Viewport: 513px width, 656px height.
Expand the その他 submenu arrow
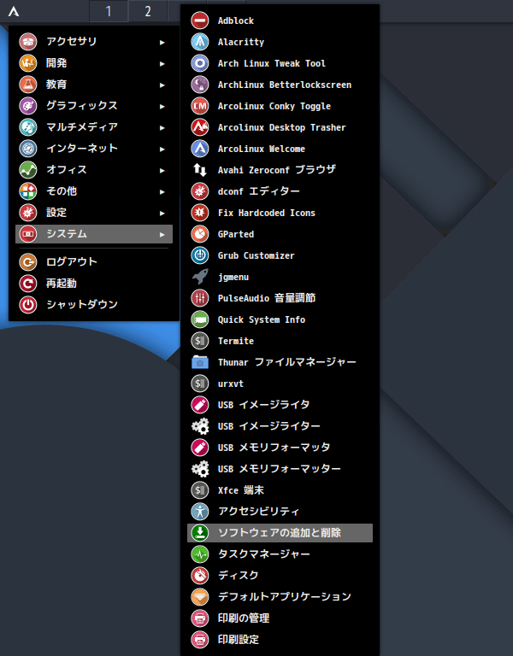click(162, 191)
